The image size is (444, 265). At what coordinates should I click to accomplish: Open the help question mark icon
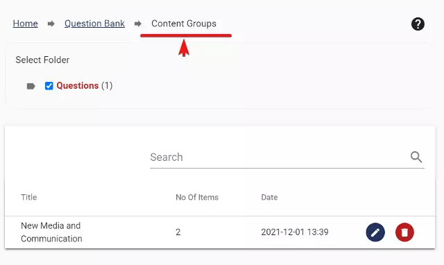click(x=418, y=24)
